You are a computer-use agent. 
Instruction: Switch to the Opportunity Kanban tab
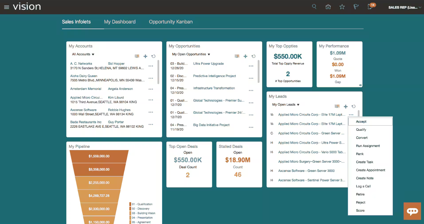(x=171, y=22)
